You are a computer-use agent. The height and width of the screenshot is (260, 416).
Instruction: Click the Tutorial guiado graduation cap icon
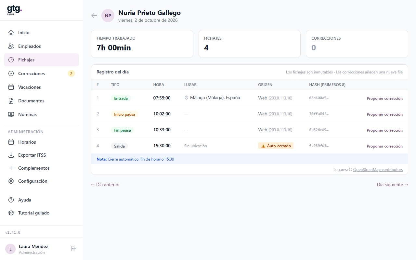click(11, 213)
